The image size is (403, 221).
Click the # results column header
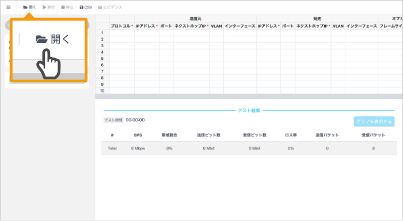coord(112,135)
